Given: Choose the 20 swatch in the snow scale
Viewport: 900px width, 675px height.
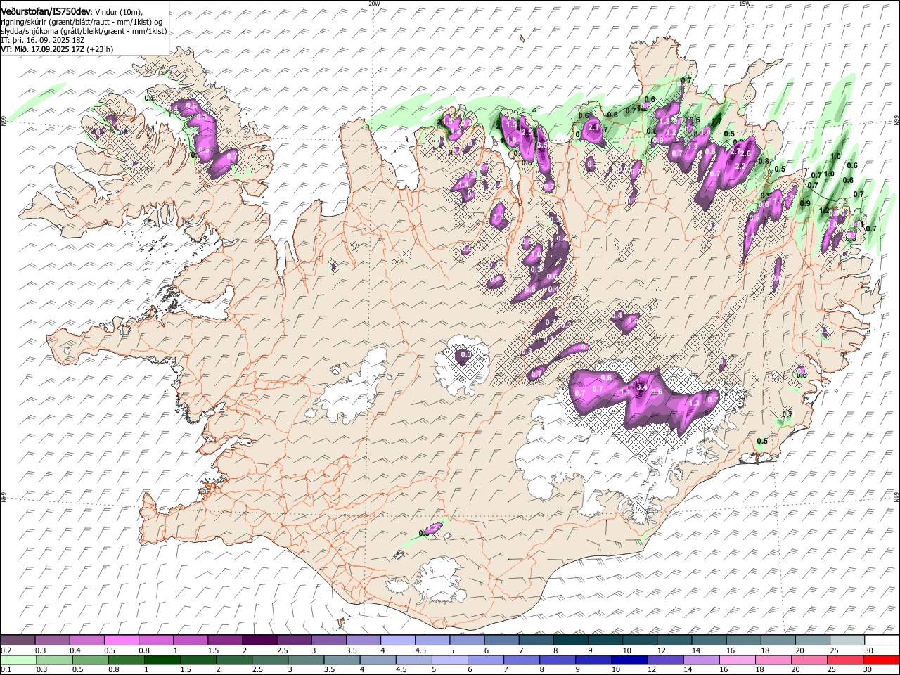Looking at the screenshot, I should [x=812, y=641].
